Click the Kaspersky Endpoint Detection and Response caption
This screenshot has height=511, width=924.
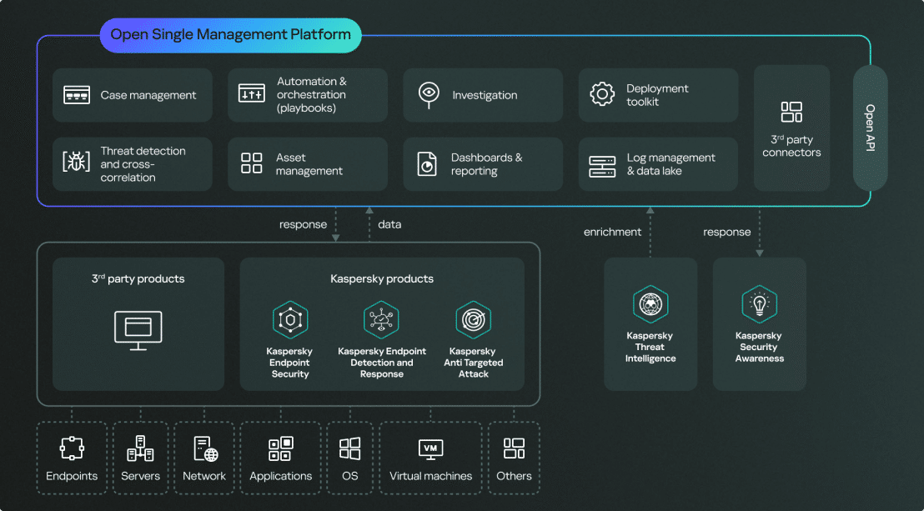pos(382,363)
